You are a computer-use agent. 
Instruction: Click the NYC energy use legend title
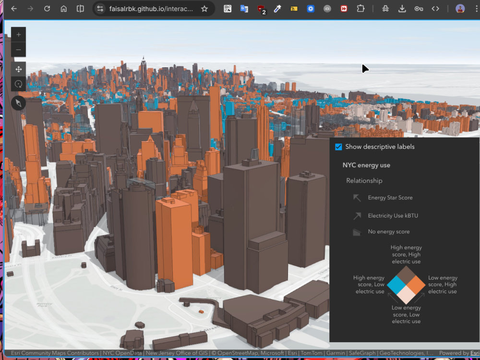tap(366, 165)
